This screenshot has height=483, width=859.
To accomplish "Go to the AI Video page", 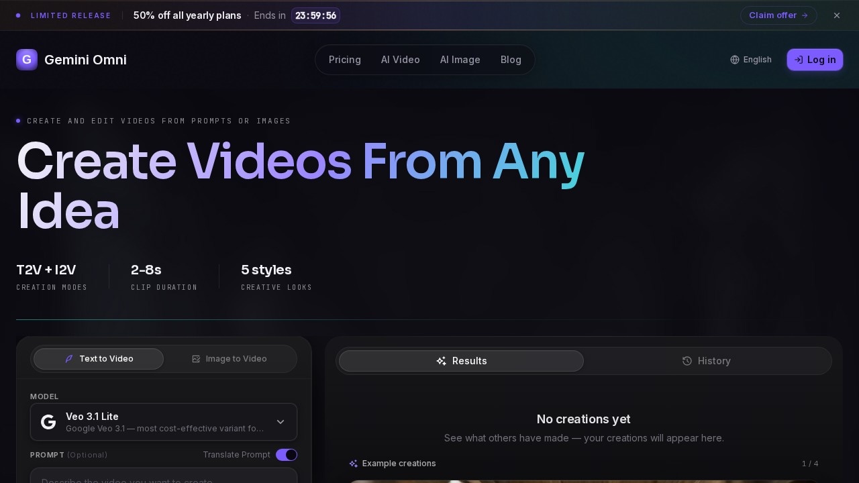I will (401, 60).
